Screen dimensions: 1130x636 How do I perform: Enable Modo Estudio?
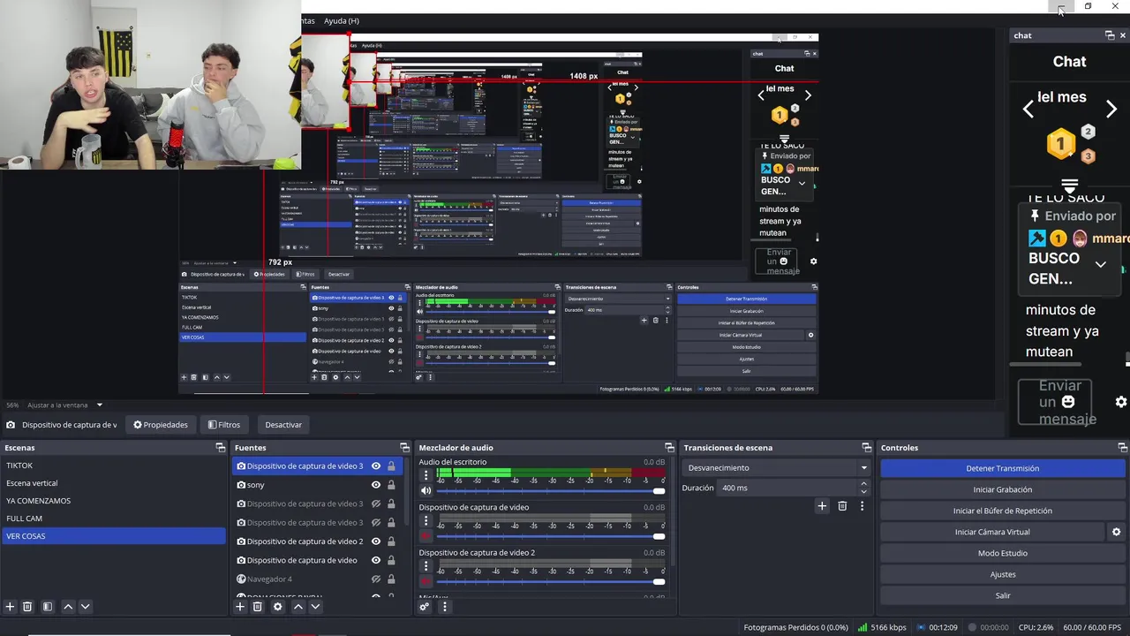[1003, 553]
